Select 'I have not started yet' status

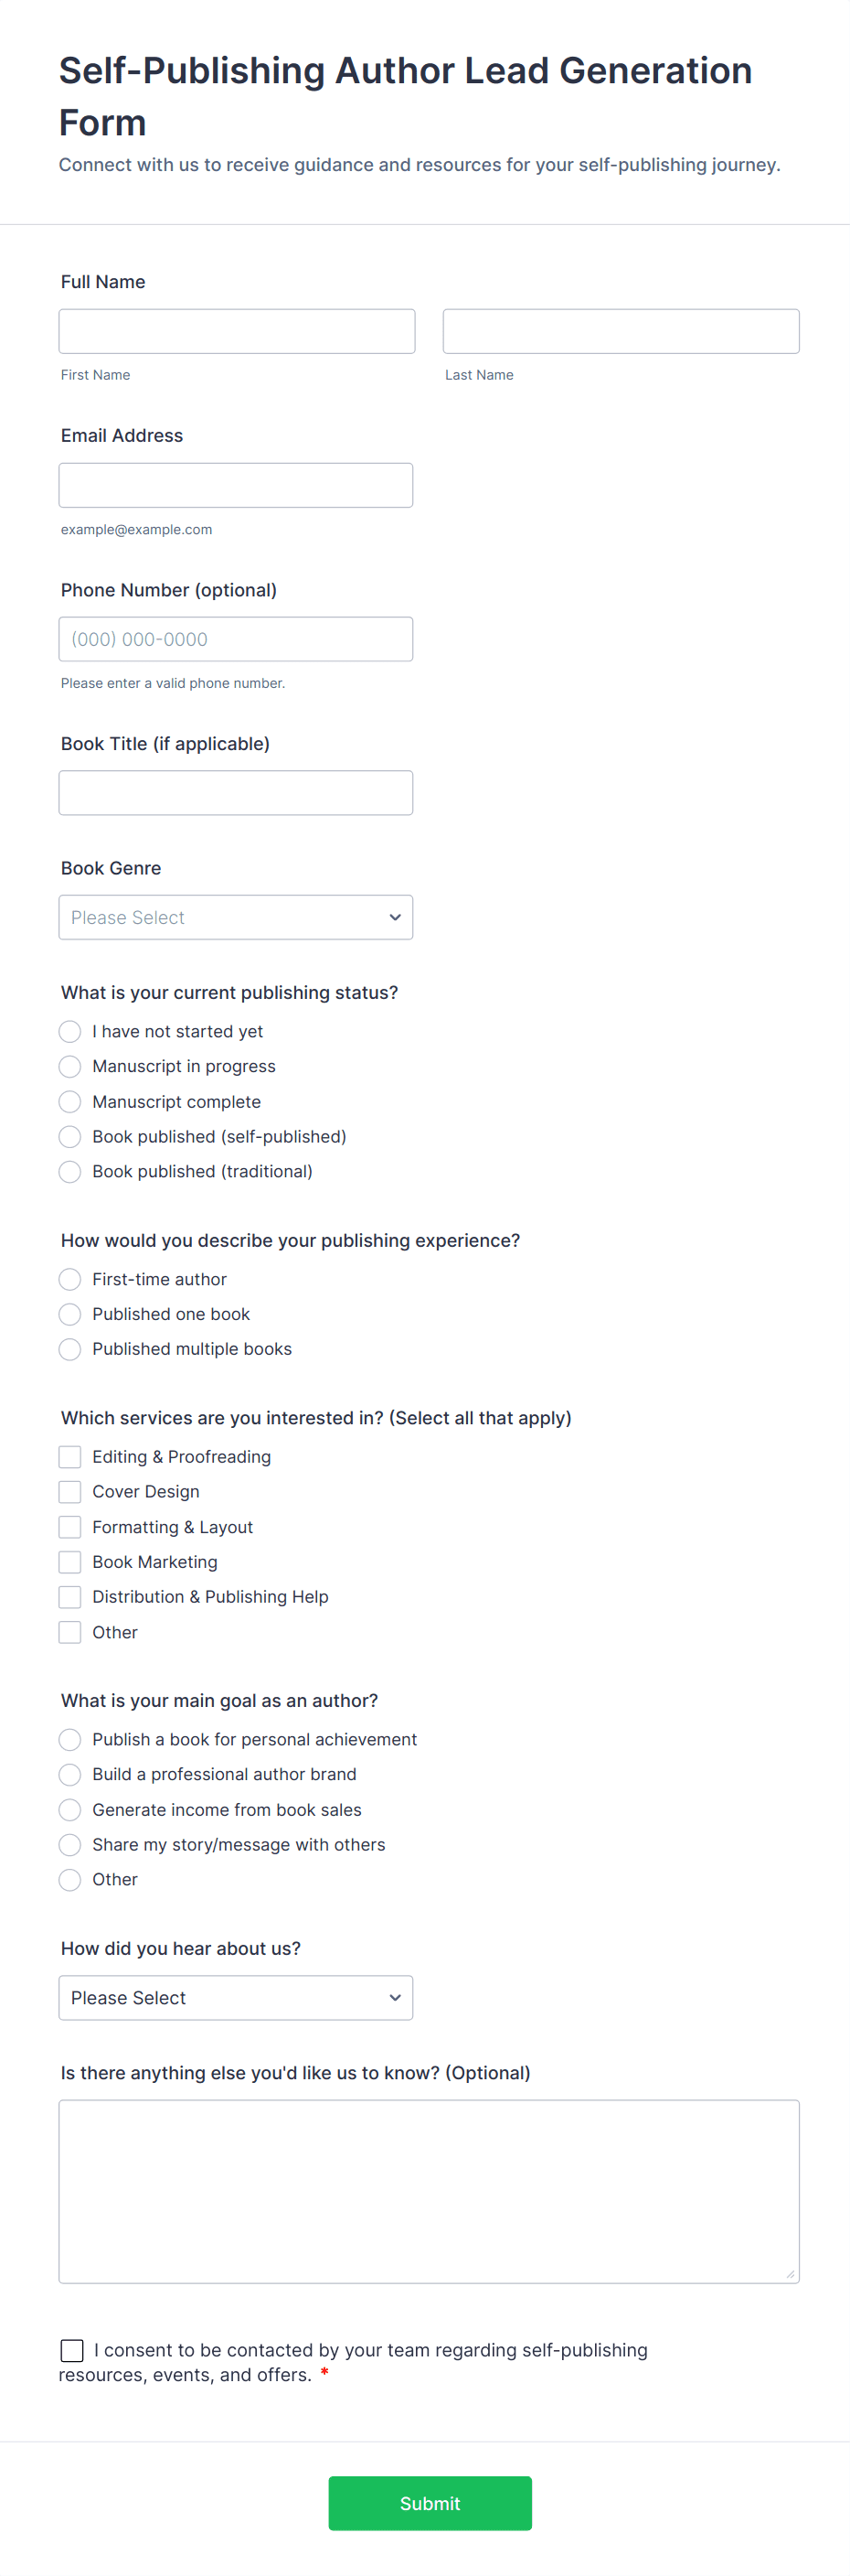point(69,1031)
